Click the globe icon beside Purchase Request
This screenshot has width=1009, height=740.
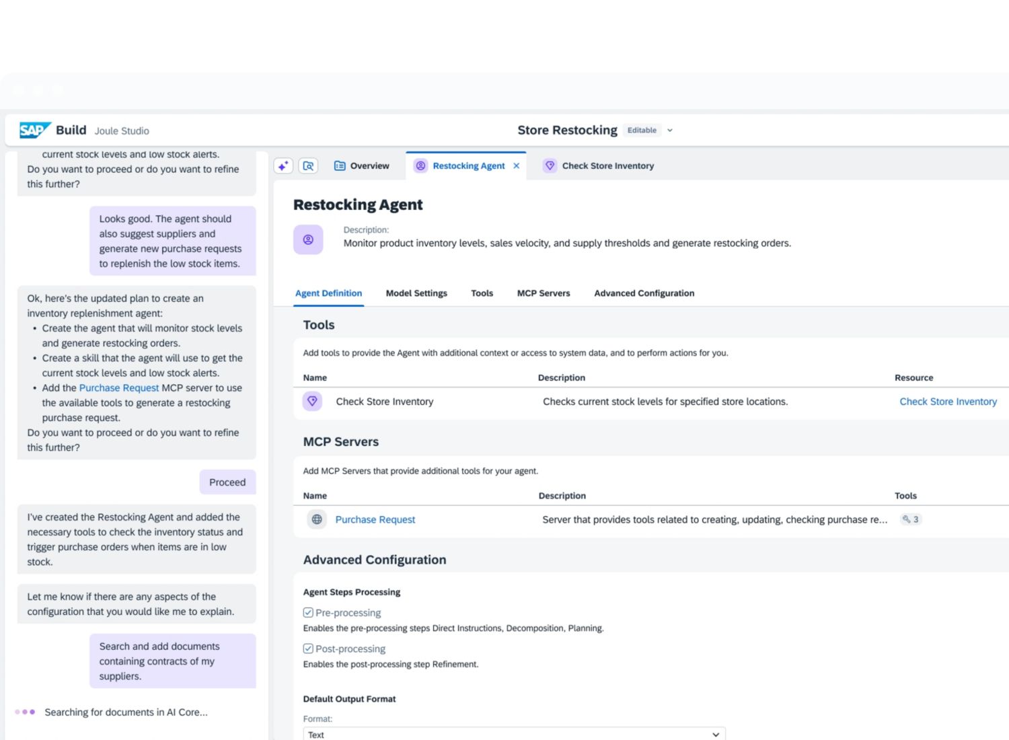pos(317,519)
